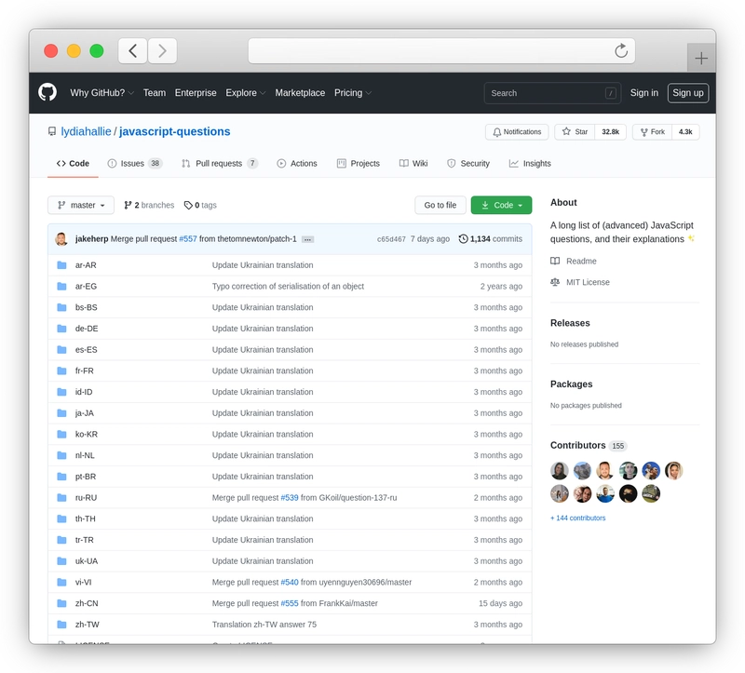This screenshot has width=745, height=673.
Task: Click the Sign in link
Action: [644, 92]
